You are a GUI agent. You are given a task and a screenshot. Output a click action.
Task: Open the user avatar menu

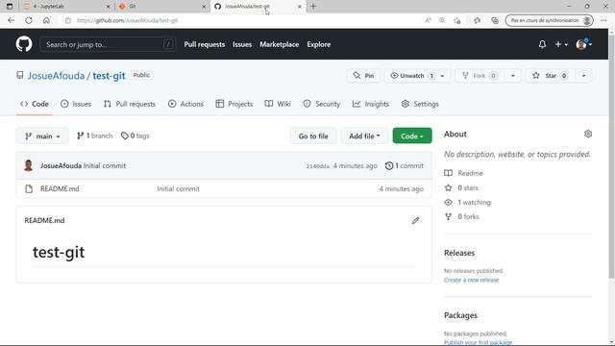point(583,44)
